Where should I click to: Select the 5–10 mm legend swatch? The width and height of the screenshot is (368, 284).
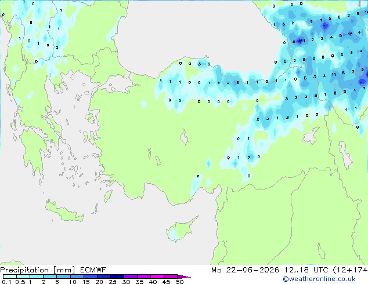click(x=63, y=276)
